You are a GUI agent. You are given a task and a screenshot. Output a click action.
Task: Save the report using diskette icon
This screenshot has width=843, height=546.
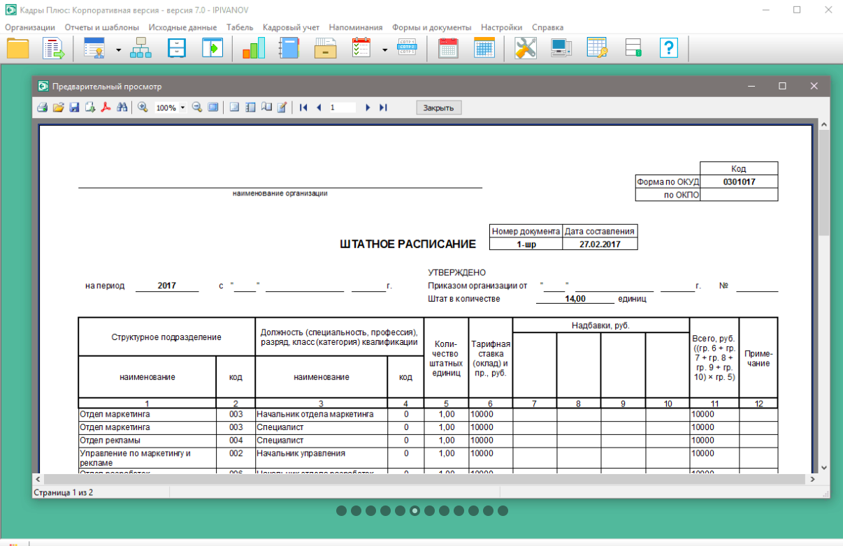(74, 108)
